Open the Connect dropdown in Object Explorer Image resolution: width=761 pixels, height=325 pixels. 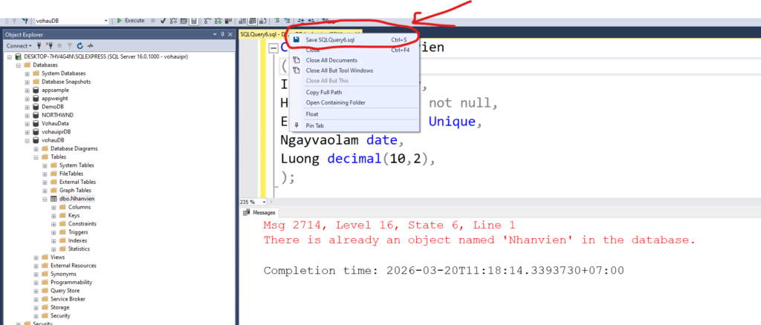pos(19,46)
